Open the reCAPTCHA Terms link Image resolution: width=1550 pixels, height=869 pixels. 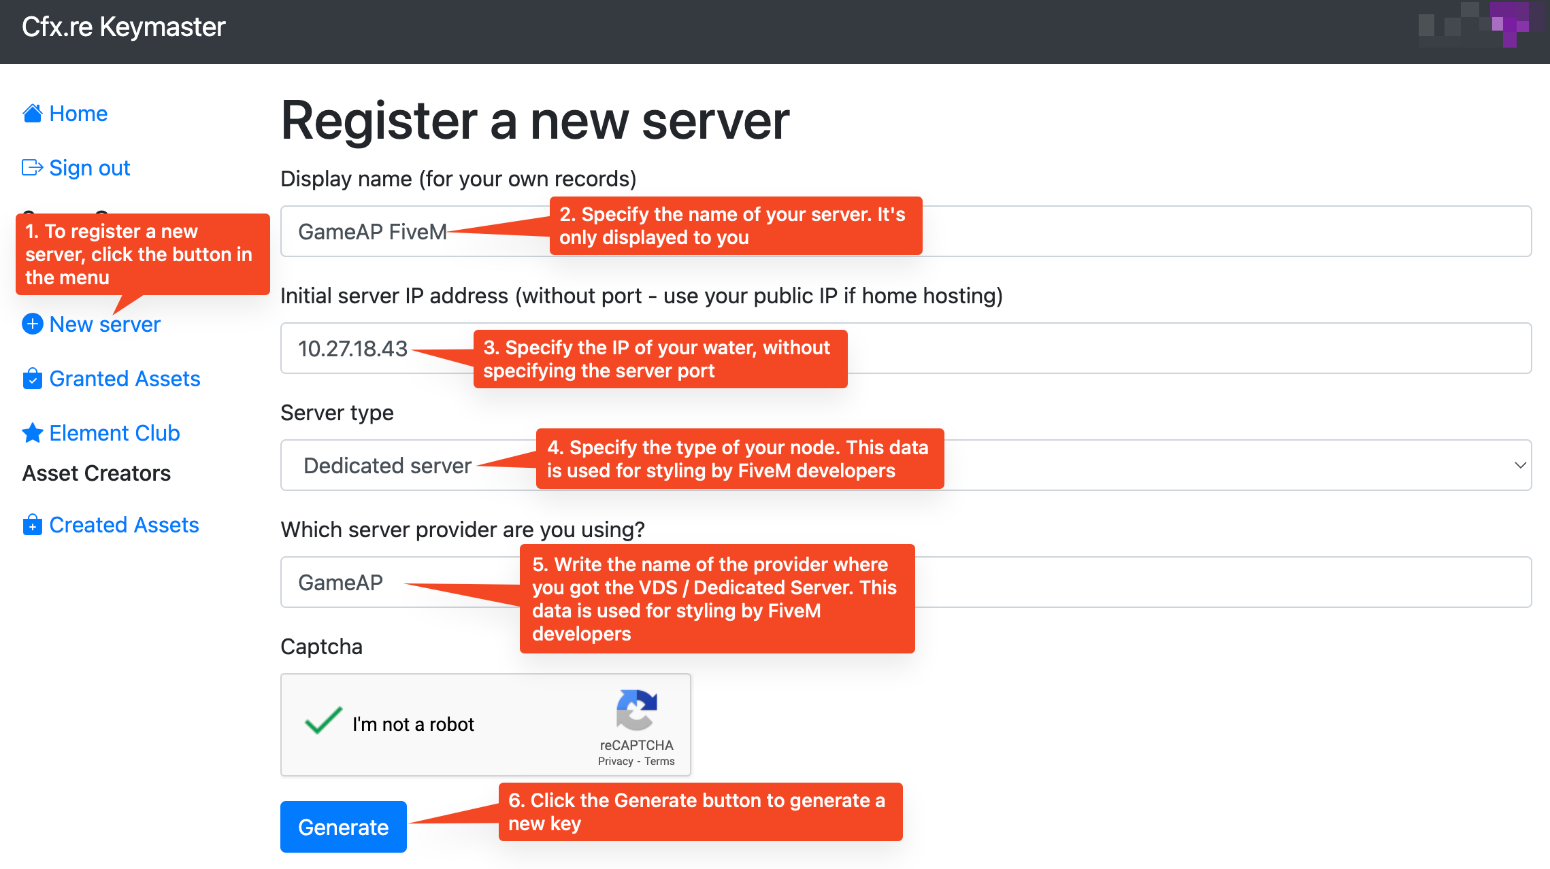(x=659, y=762)
